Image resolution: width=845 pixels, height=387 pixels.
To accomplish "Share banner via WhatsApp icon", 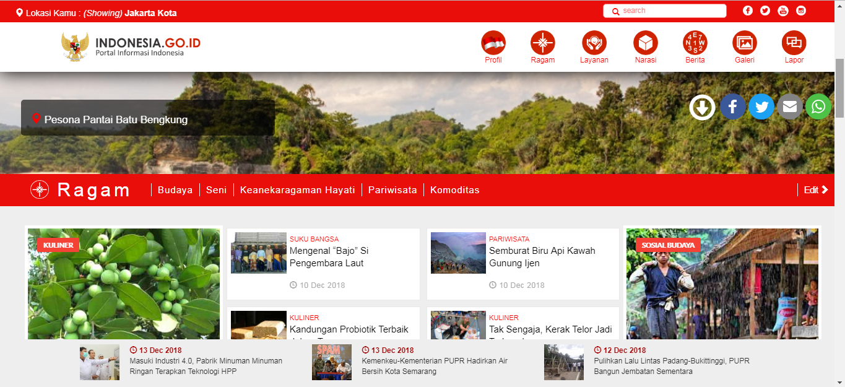I will click(x=818, y=107).
